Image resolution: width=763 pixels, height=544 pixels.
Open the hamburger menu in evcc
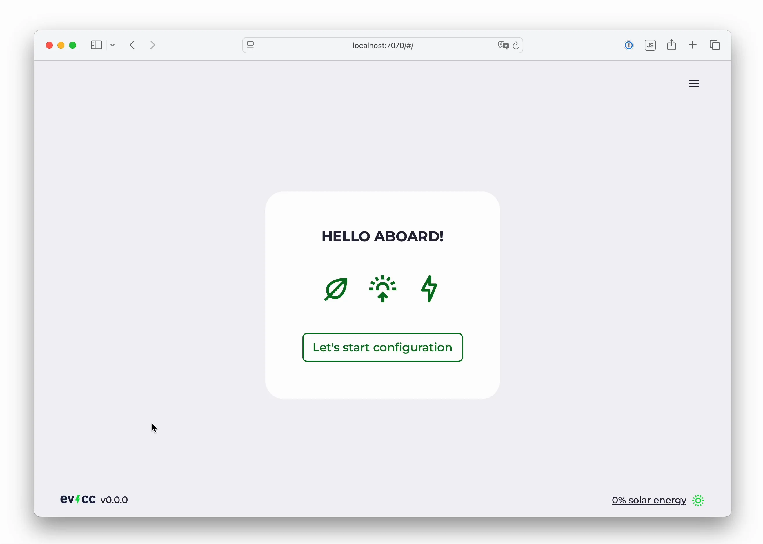tap(694, 84)
